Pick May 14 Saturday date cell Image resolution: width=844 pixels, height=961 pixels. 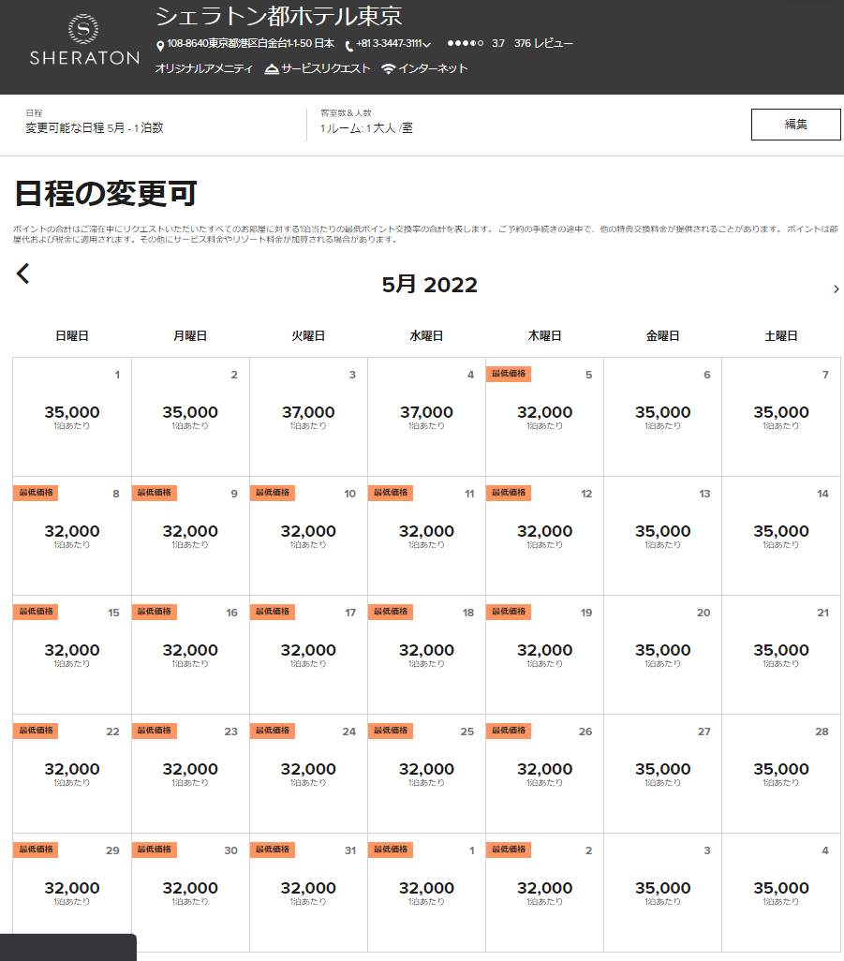(x=781, y=535)
